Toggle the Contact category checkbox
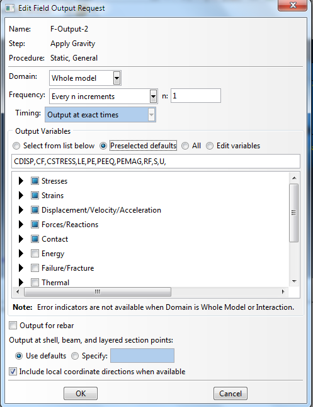 click(35, 239)
